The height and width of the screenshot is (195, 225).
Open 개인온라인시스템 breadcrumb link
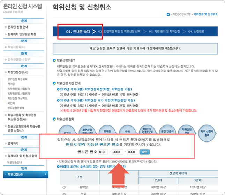[x=181, y=14]
